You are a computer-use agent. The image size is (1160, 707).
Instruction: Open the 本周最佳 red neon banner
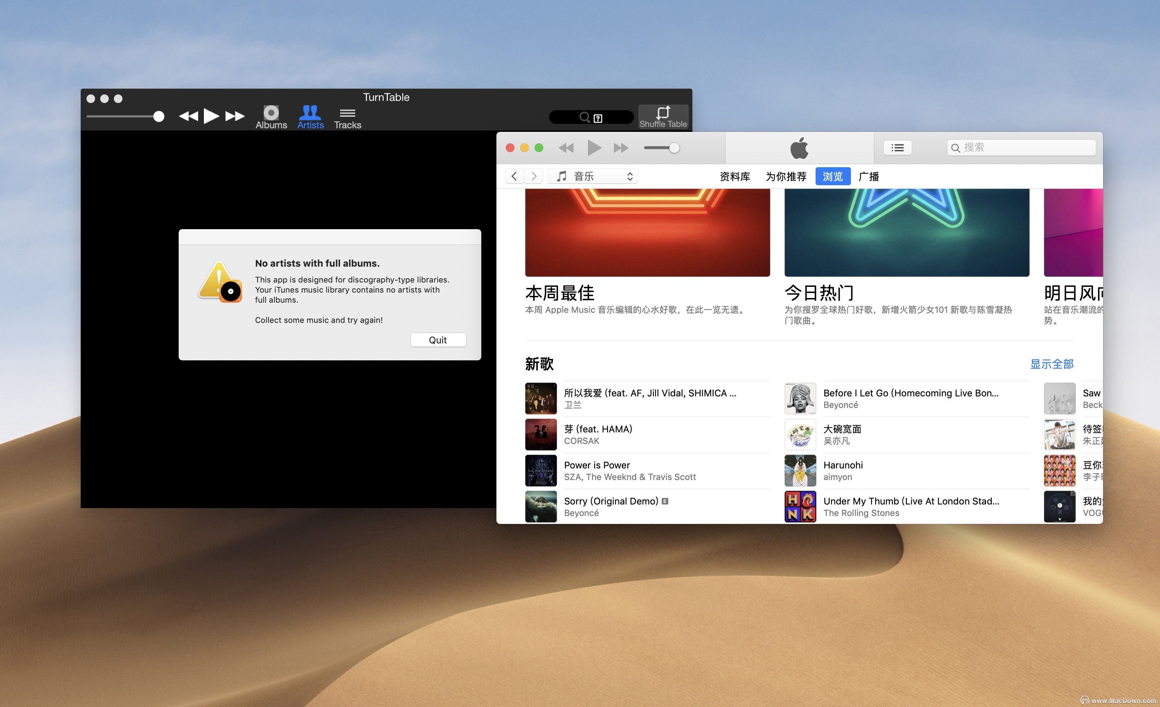647,233
